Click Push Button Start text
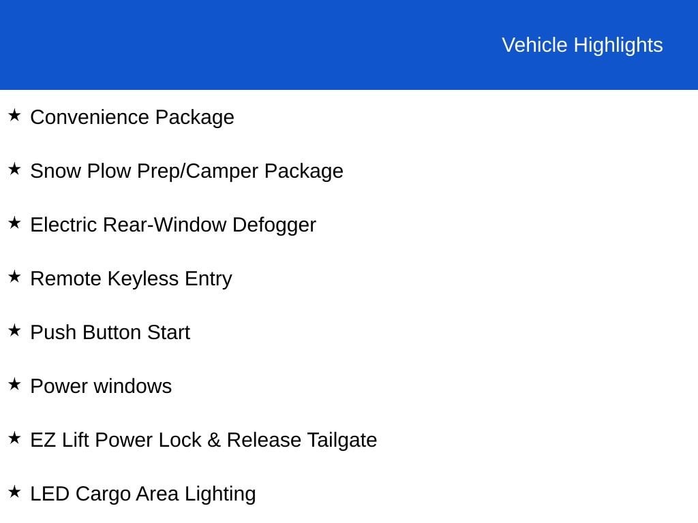698x523 pixels. pyautogui.click(x=110, y=332)
